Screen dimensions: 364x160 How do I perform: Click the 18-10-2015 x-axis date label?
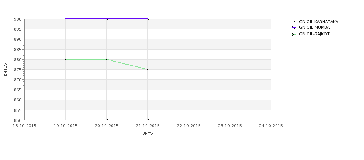coord(25,126)
